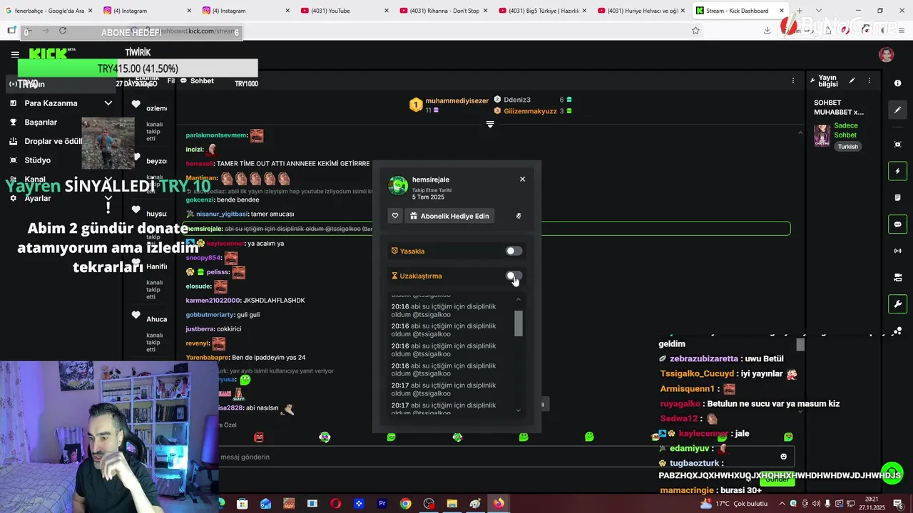Click the taskbar volume icon
This screenshot has height=513, width=913.
coord(816,504)
